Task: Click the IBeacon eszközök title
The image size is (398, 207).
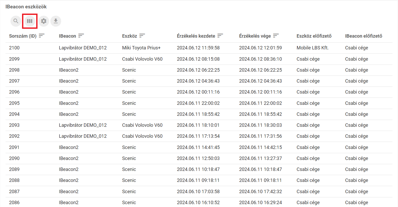Action: point(26,7)
